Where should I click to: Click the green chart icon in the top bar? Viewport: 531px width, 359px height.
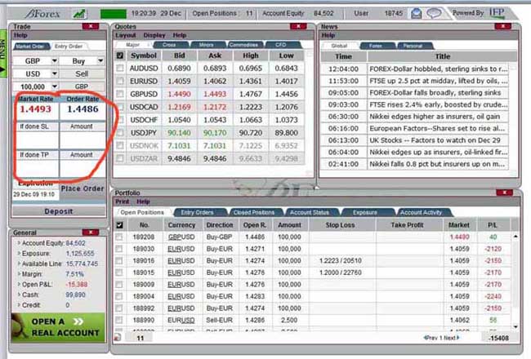pos(79,14)
